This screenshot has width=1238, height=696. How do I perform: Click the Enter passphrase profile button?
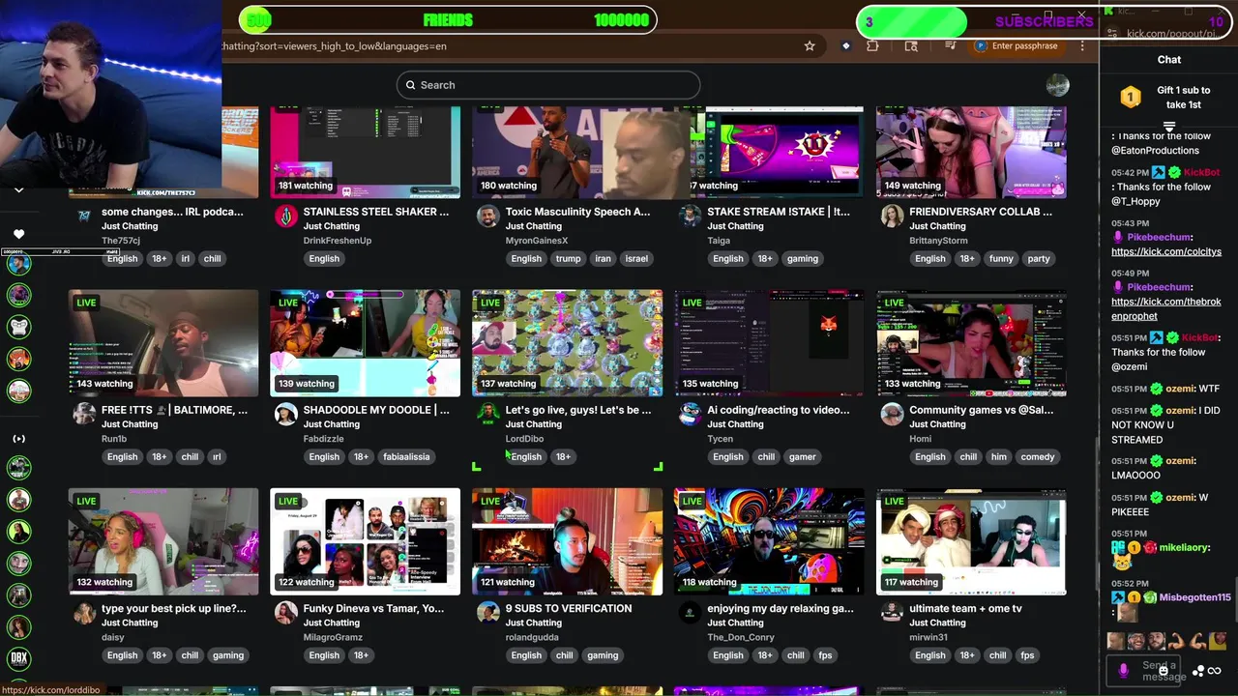coord(1017,45)
